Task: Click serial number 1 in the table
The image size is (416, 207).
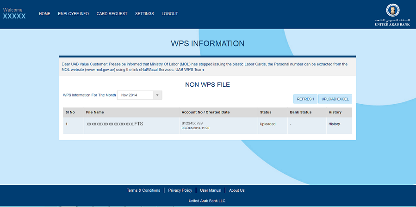Action: 66,124
